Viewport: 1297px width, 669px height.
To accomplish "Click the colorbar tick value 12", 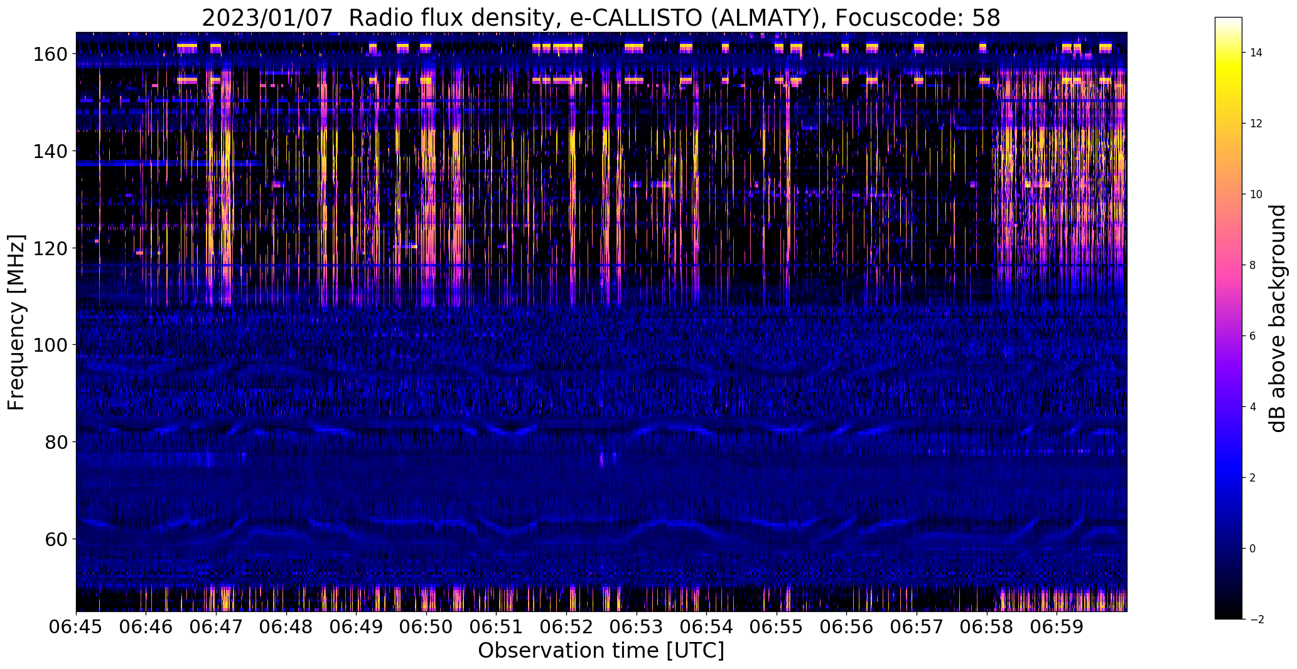I will [1256, 124].
